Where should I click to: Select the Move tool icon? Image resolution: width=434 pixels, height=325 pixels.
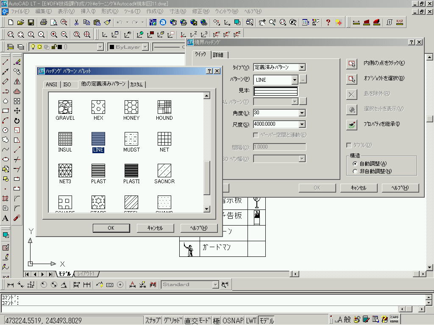click(x=17, y=111)
